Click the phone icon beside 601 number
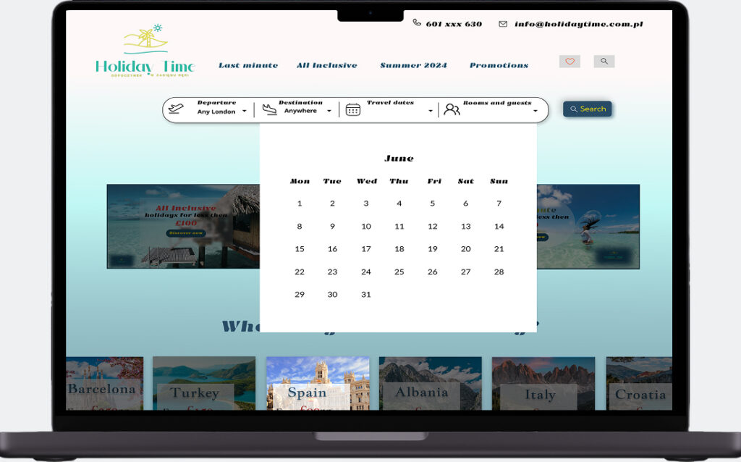Viewport: 741px width, 462px height. [417, 23]
